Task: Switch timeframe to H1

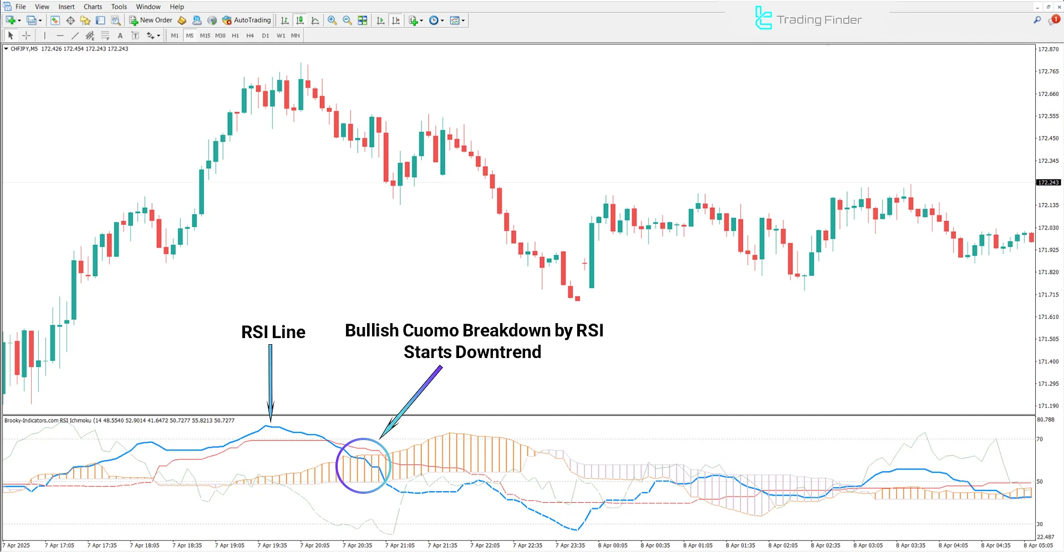Action: point(235,35)
